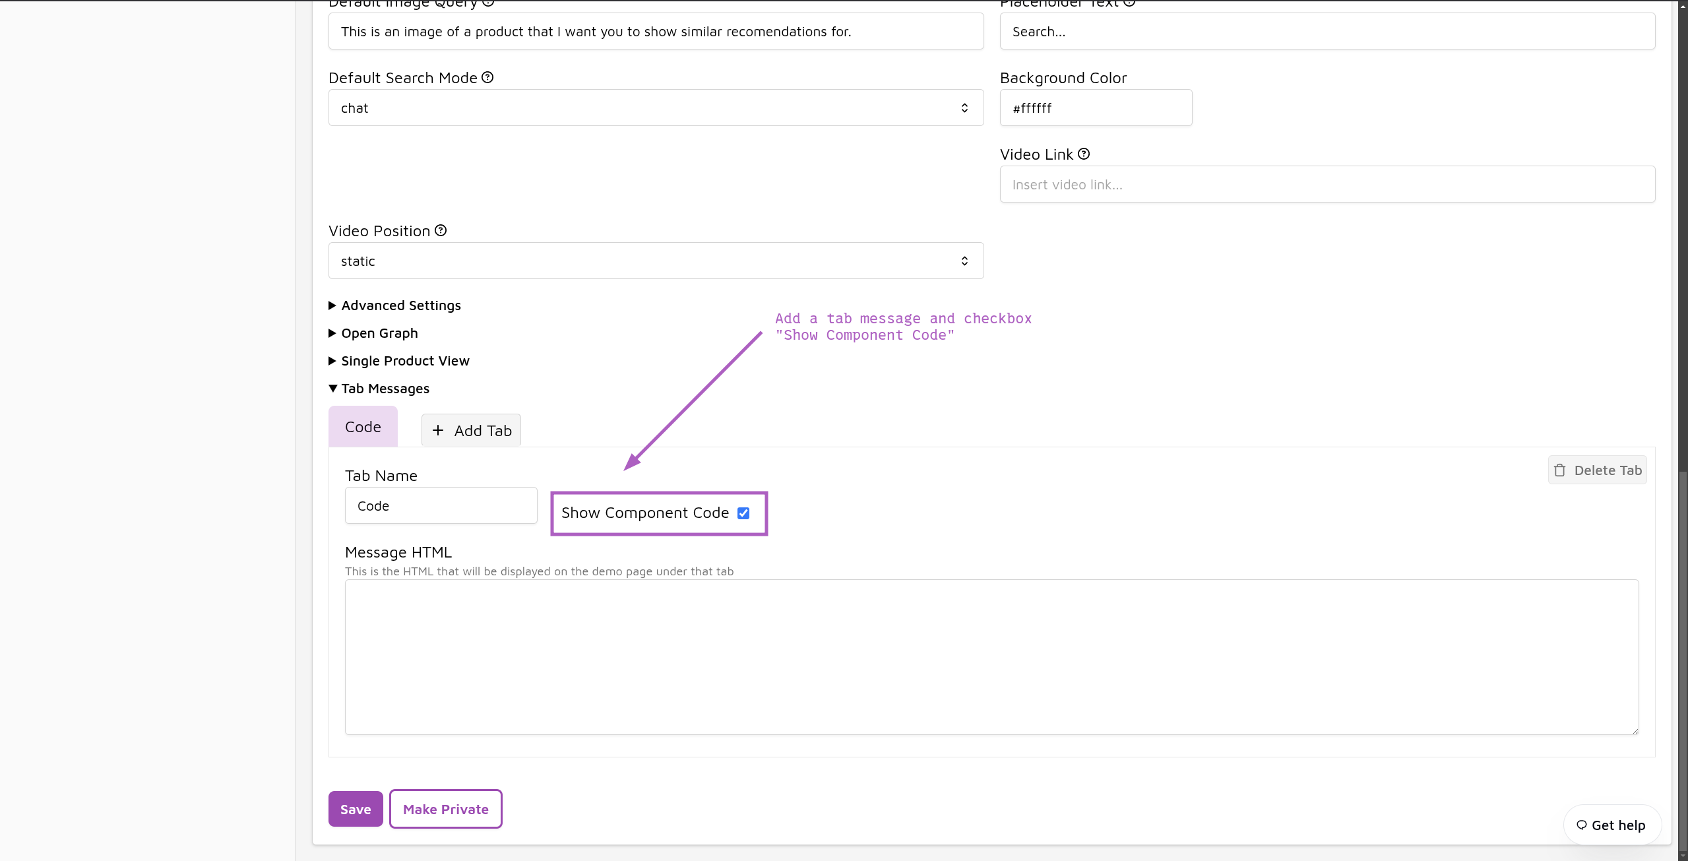The image size is (1688, 861).
Task: Click the Default Image Query input field
Action: pos(656,31)
